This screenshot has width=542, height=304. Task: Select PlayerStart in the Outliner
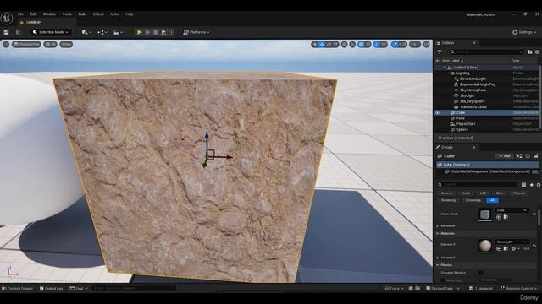pyautogui.click(x=466, y=124)
